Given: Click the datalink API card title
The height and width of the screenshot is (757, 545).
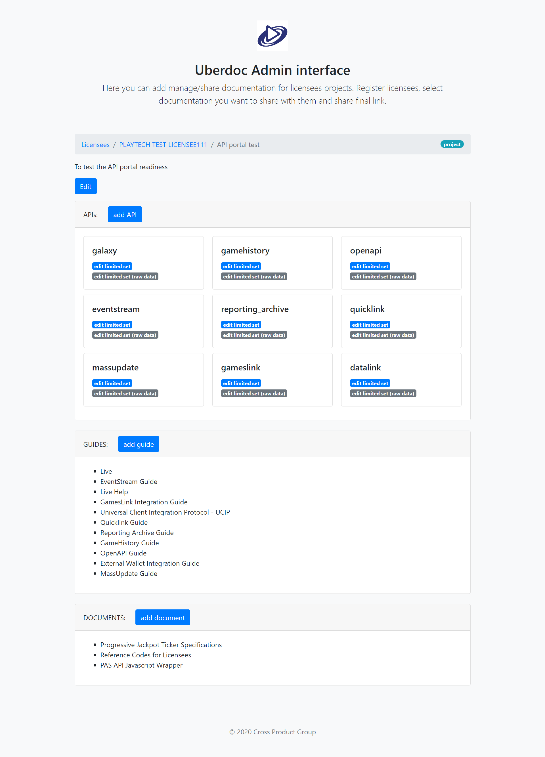Looking at the screenshot, I should 365,368.
